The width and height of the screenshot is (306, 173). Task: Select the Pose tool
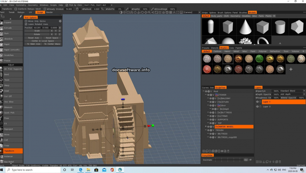[11, 118]
